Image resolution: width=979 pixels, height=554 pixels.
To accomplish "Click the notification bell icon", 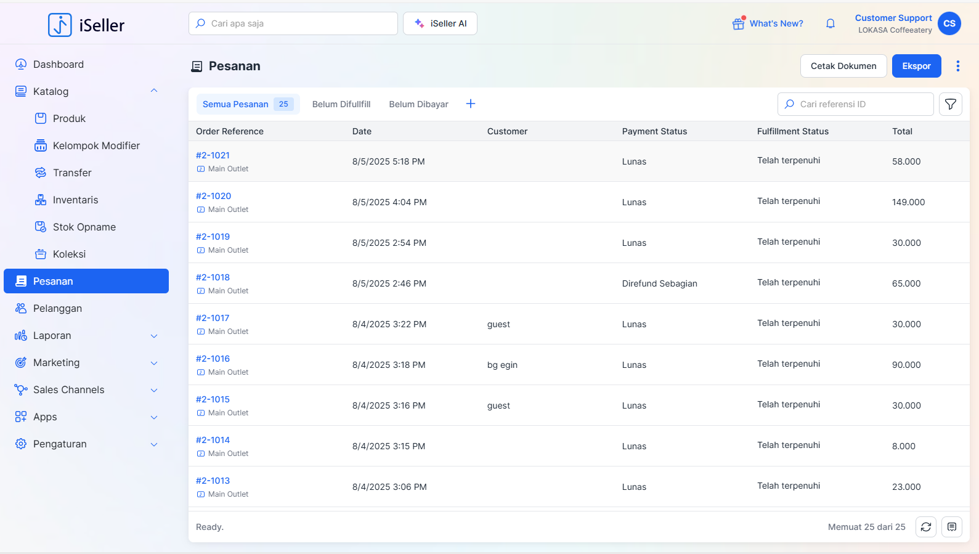I will 831,23.
